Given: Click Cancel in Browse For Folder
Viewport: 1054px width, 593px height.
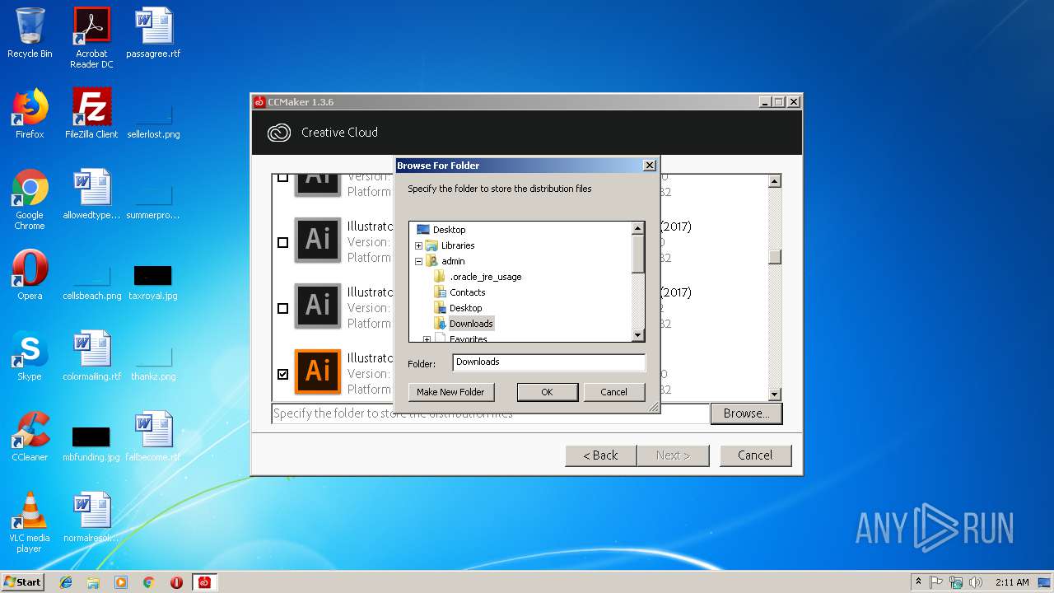Looking at the screenshot, I should tap(613, 392).
